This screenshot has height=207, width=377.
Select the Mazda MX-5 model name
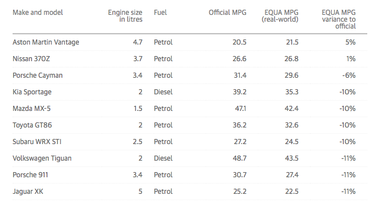click(31, 109)
